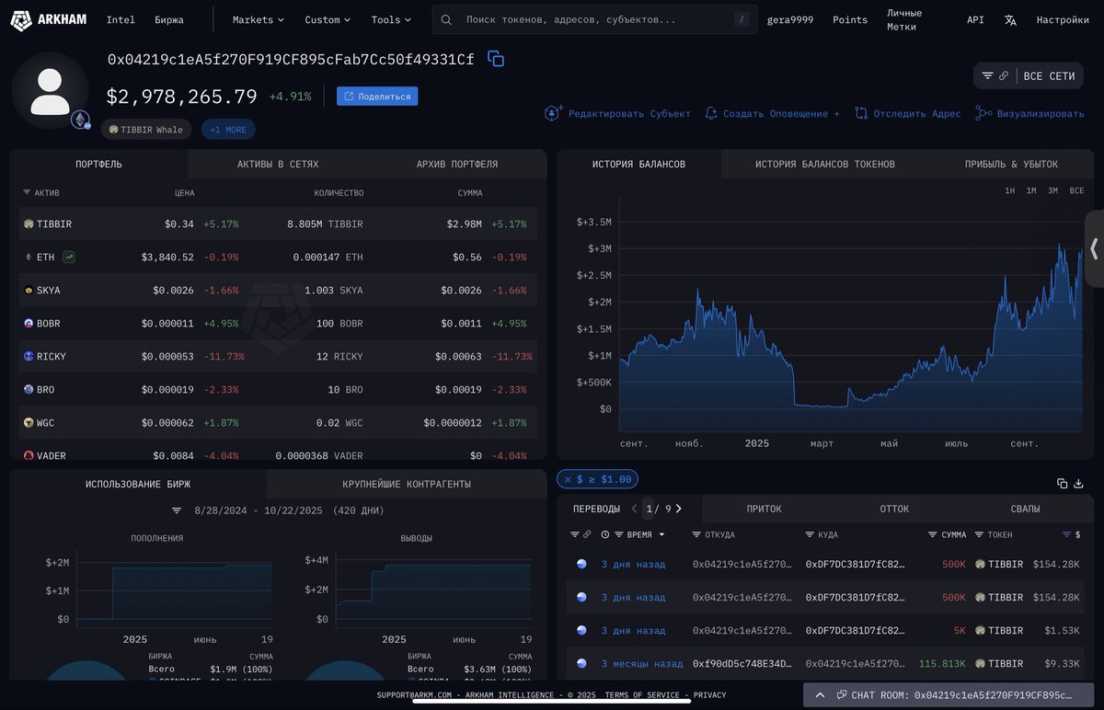Open ИСТОРИЯ БАЛАНСОВ ТОКЕНОВ tab
The height and width of the screenshot is (710, 1104).
pos(825,164)
